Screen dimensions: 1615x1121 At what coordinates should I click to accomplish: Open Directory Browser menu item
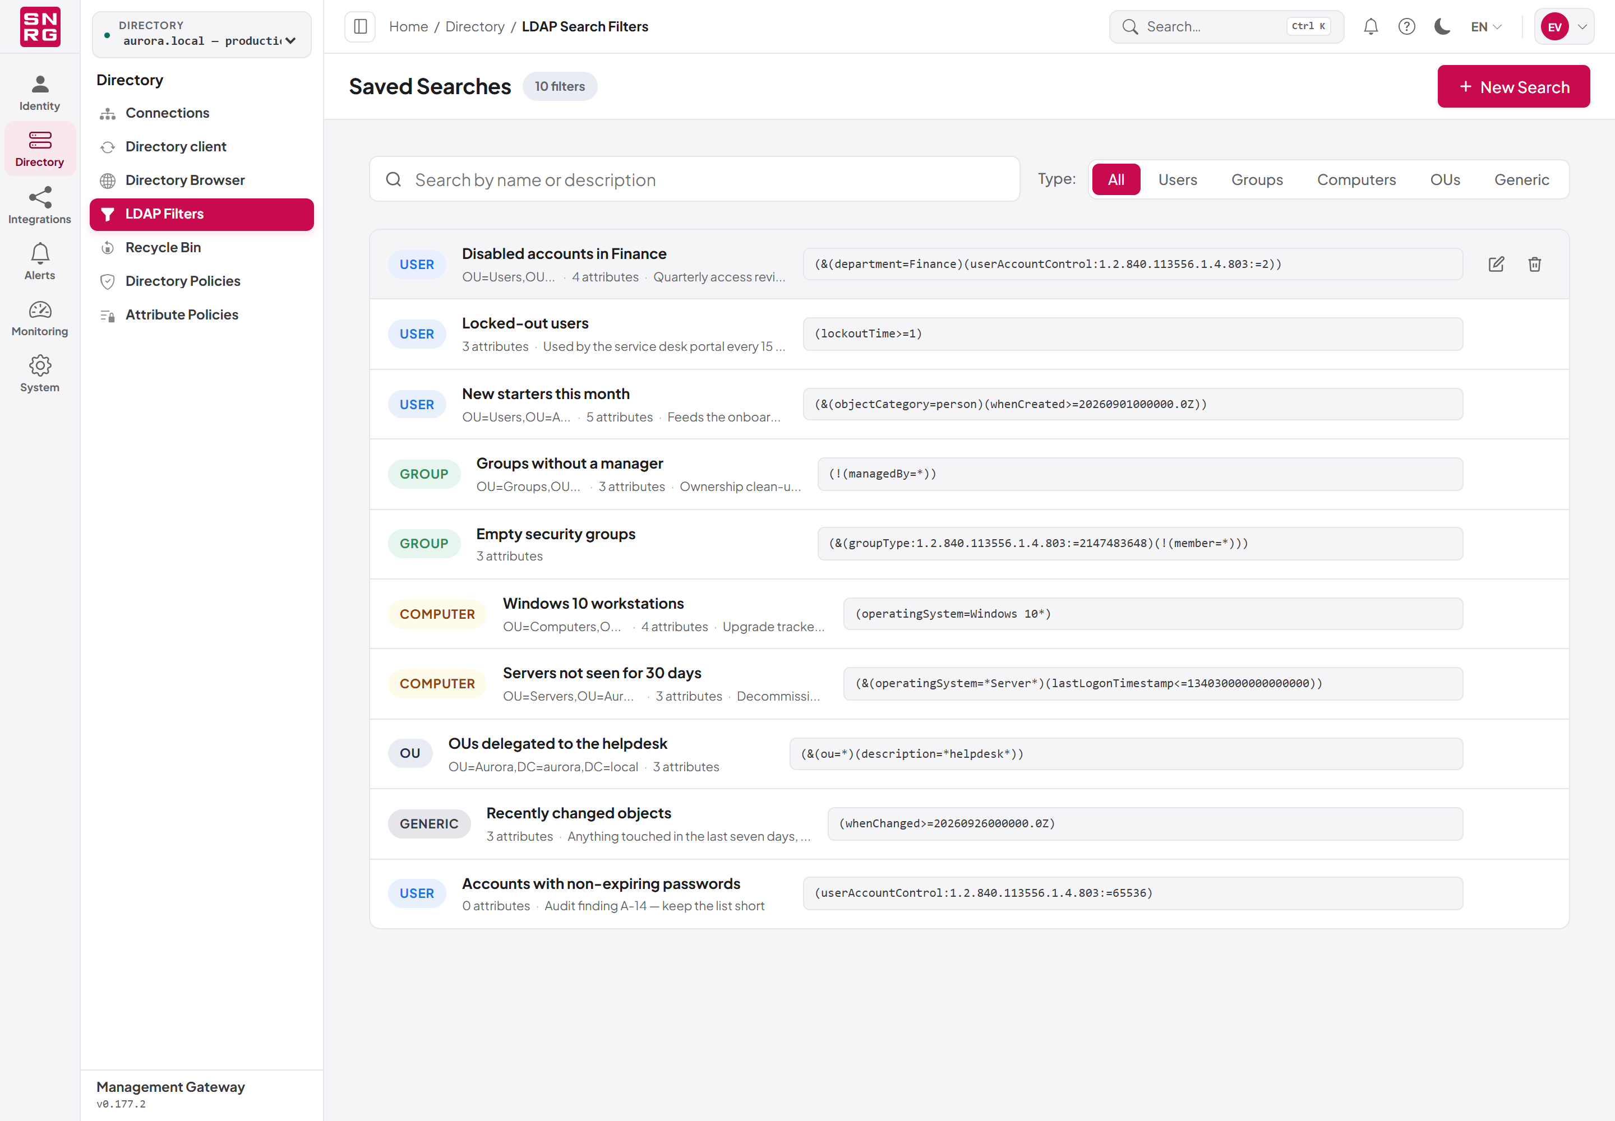tap(202, 180)
